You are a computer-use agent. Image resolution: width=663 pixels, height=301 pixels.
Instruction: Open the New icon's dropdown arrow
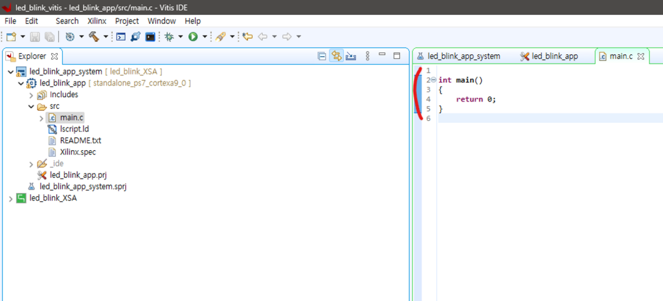coord(23,37)
